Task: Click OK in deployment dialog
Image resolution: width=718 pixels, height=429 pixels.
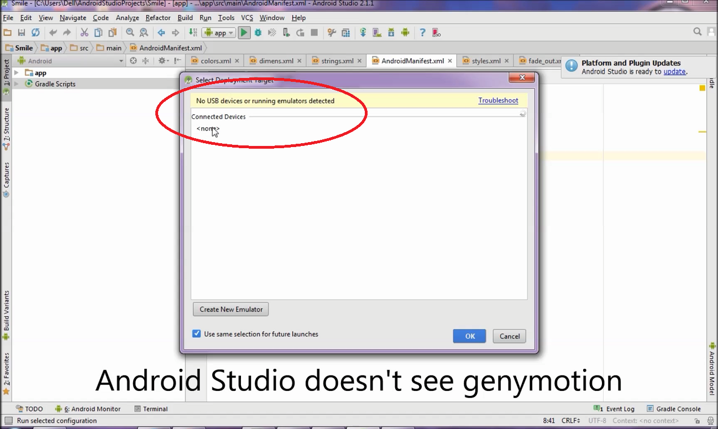Action: tap(470, 336)
